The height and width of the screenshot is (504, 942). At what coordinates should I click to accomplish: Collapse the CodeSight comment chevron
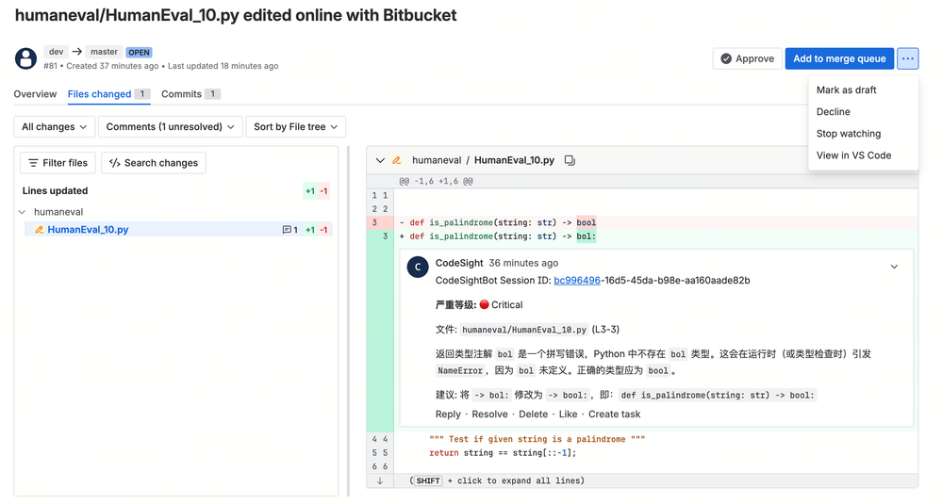[894, 267]
